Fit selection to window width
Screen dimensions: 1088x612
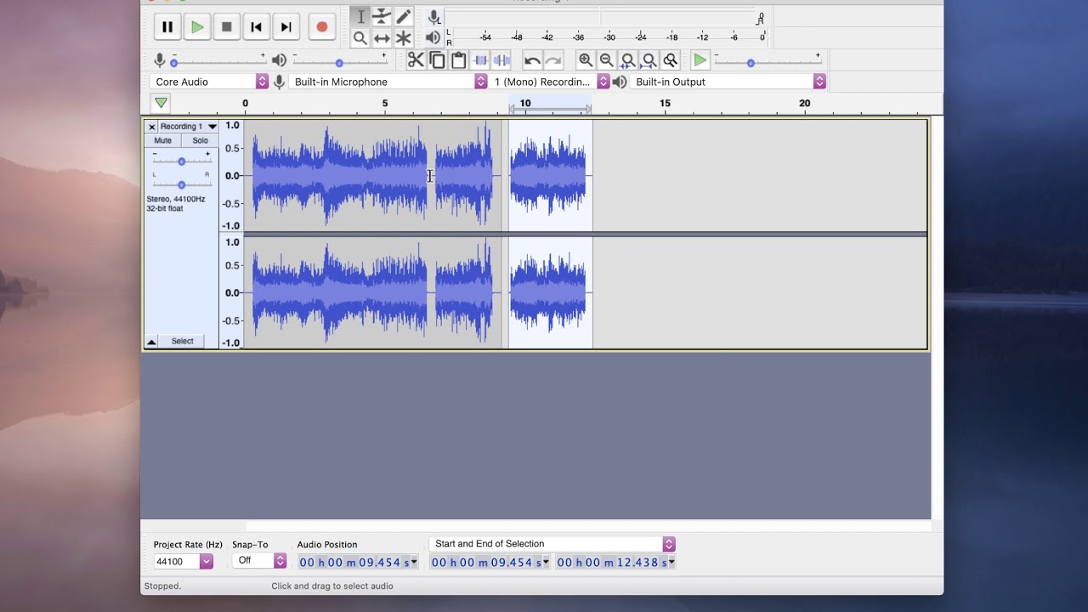tap(628, 60)
